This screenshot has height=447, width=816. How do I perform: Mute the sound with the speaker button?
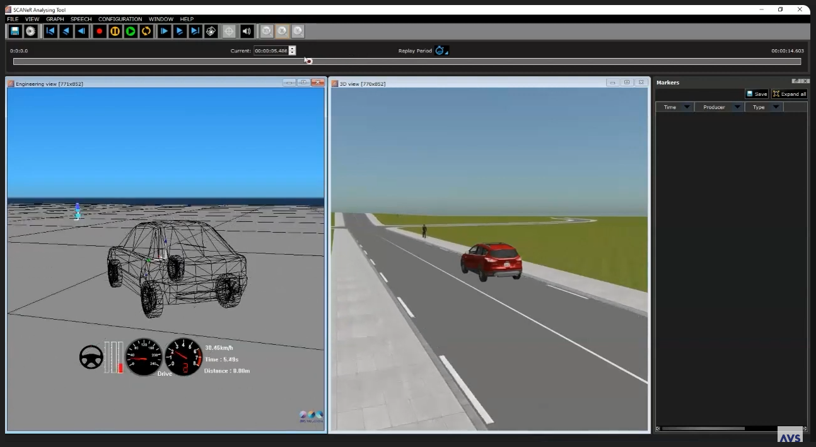247,31
